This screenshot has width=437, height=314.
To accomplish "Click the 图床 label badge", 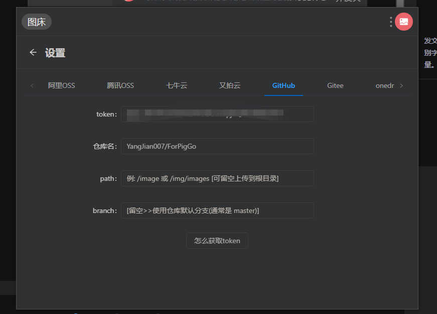I will click(x=36, y=21).
